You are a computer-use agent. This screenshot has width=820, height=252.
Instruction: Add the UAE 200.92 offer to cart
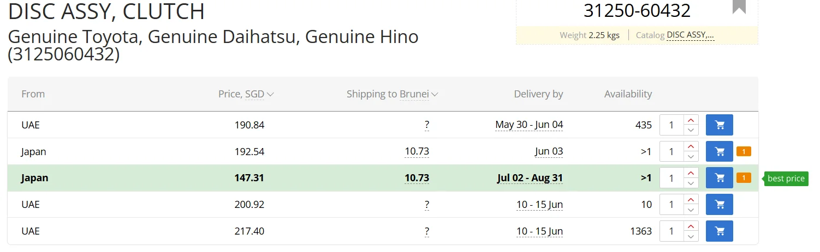(719, 205)
